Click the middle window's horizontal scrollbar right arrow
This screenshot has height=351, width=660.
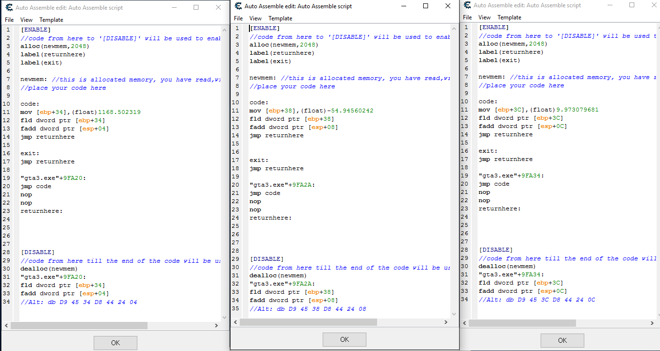446,322
